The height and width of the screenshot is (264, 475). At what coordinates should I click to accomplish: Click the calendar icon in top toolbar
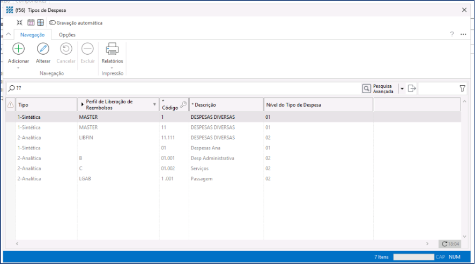click(x=31, y=22)
